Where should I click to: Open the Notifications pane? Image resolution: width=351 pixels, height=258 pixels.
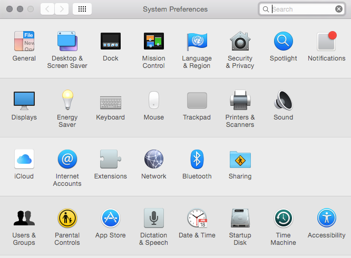[x=326, y=41]
